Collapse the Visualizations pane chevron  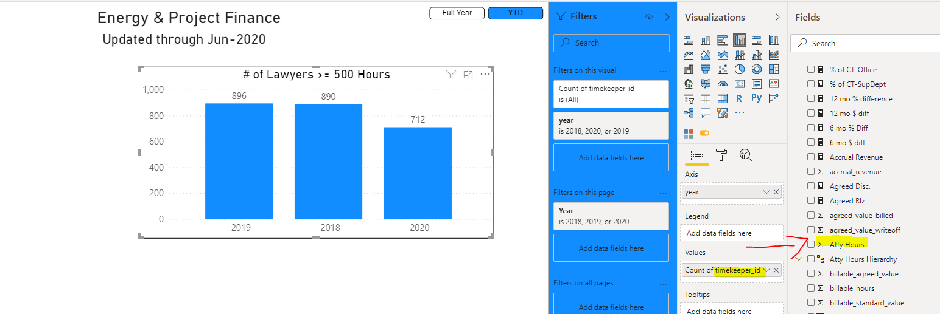click(777, 17)
